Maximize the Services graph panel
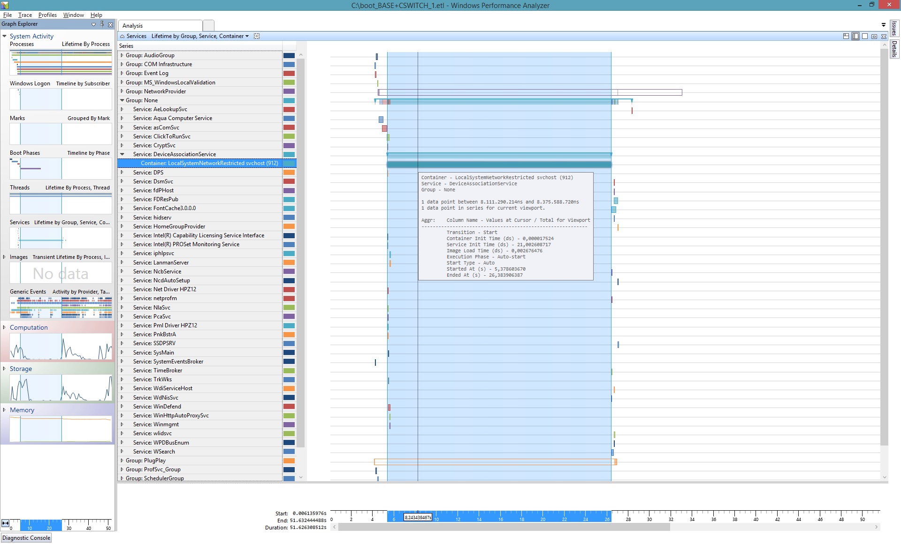This screenshot has width=901, height=544. [874, 36]
